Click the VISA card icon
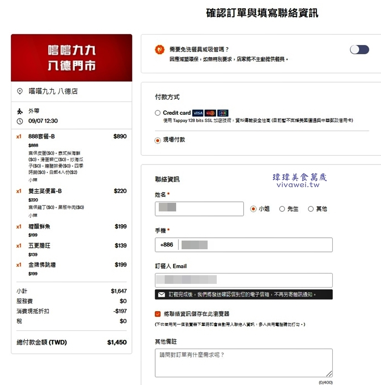 point(198,113)
